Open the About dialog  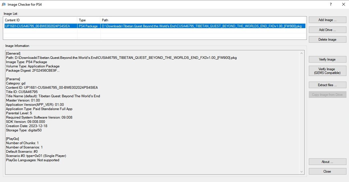click(327, 162)
